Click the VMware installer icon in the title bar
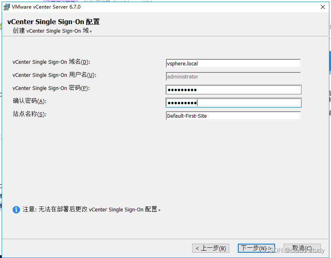Viewport: 331px width, 258px height. point(7,7)
